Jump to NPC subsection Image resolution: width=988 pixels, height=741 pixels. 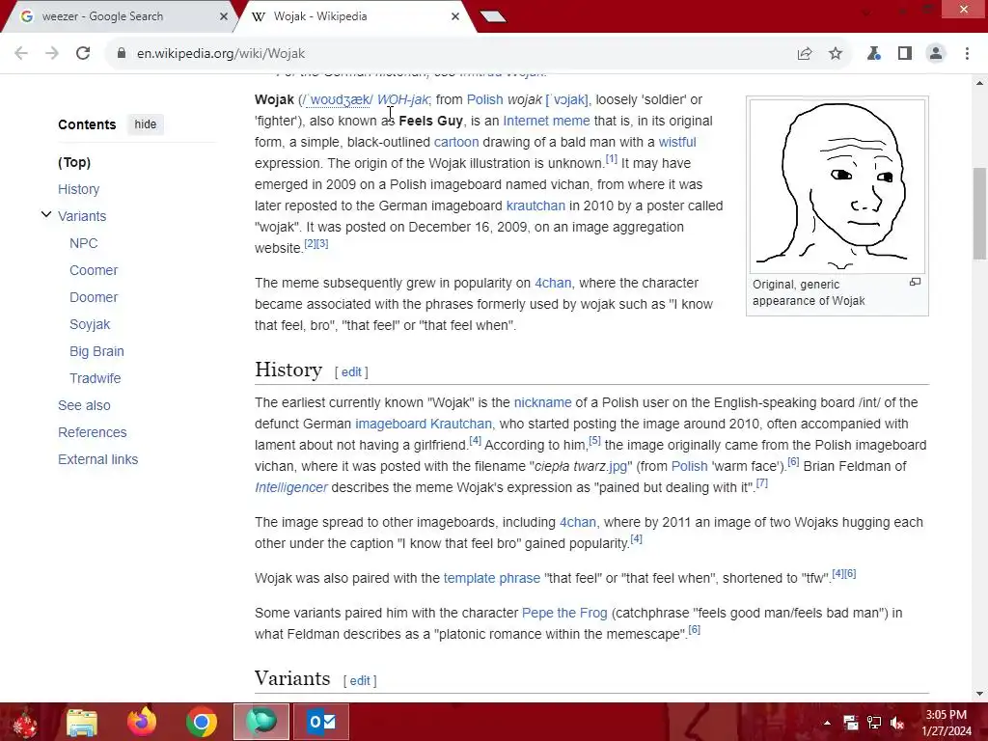(x=84, y=243)
